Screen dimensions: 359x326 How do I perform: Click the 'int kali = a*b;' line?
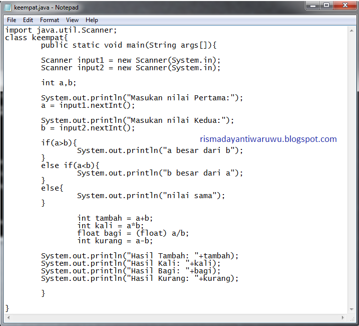point(110,226)
